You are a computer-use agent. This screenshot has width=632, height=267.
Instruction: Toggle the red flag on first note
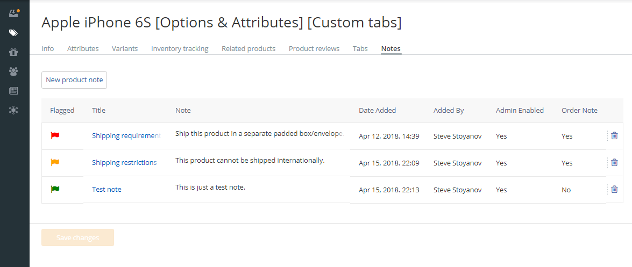click(x=55, y=135)
